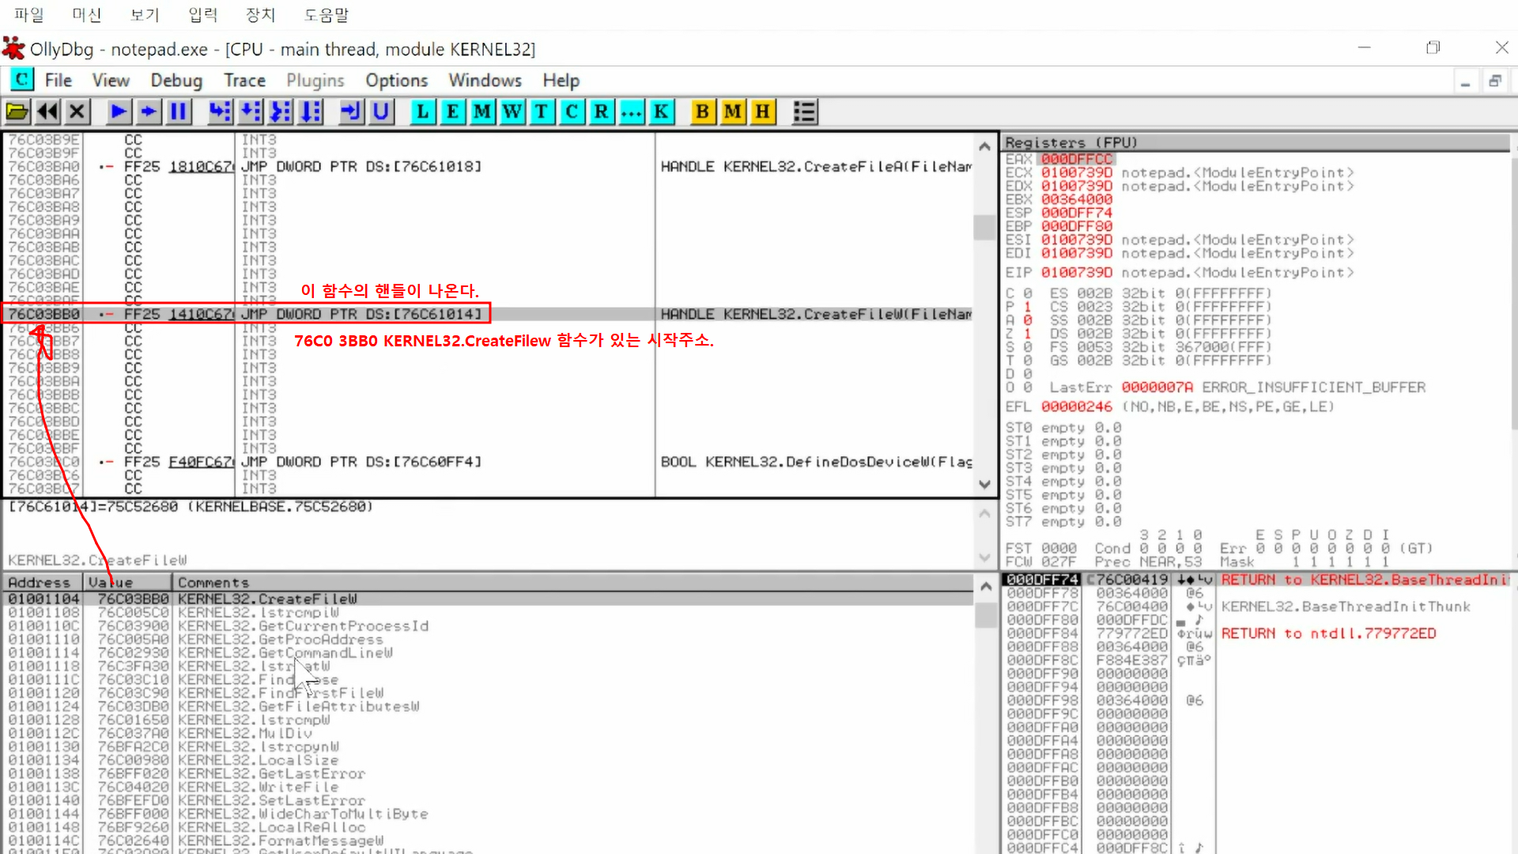
Task: Click the Registers (FPU) header bar
Action: [1256, 142]
